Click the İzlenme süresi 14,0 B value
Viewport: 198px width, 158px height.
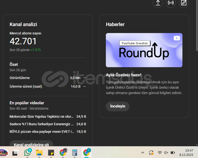[x=75, y=86]
